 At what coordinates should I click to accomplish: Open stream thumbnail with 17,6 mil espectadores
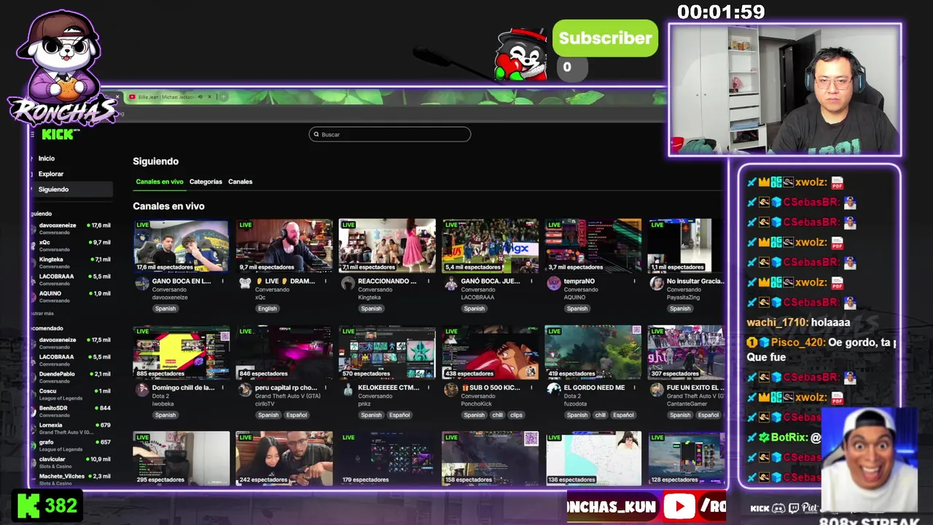(181, 246)
